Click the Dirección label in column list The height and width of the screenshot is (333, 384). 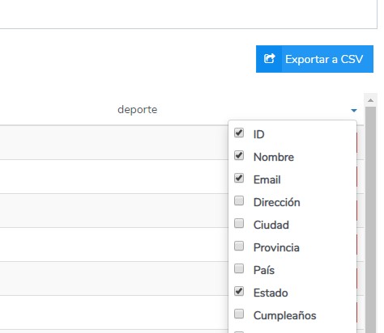click(277, 202)
